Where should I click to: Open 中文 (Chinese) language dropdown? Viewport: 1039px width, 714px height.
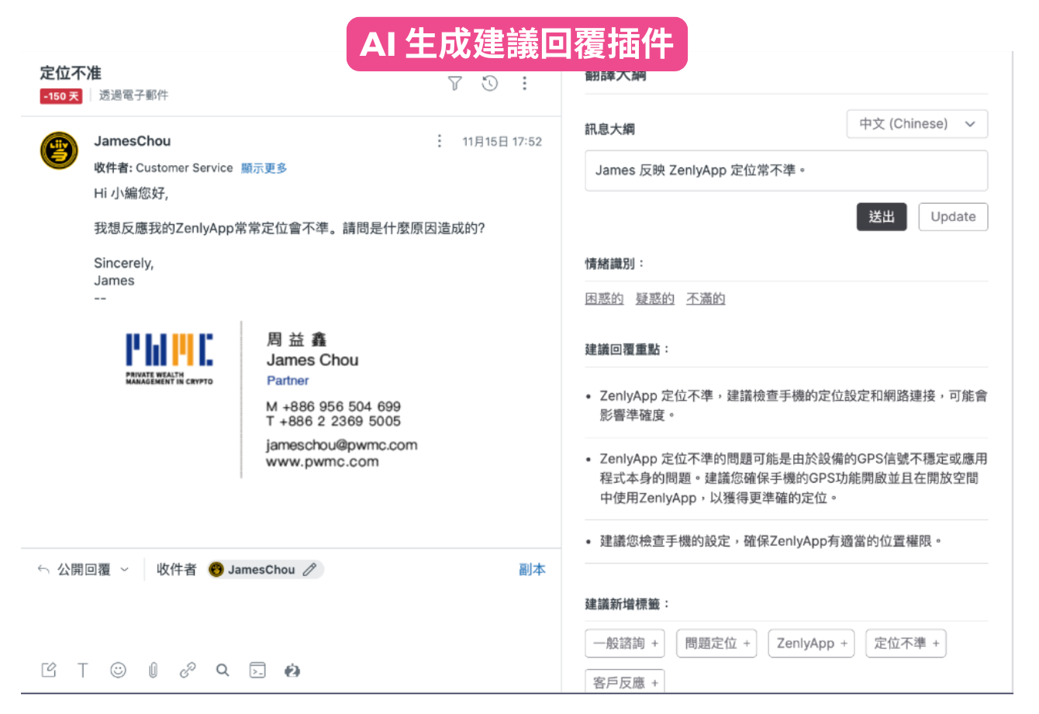(917, 124)
